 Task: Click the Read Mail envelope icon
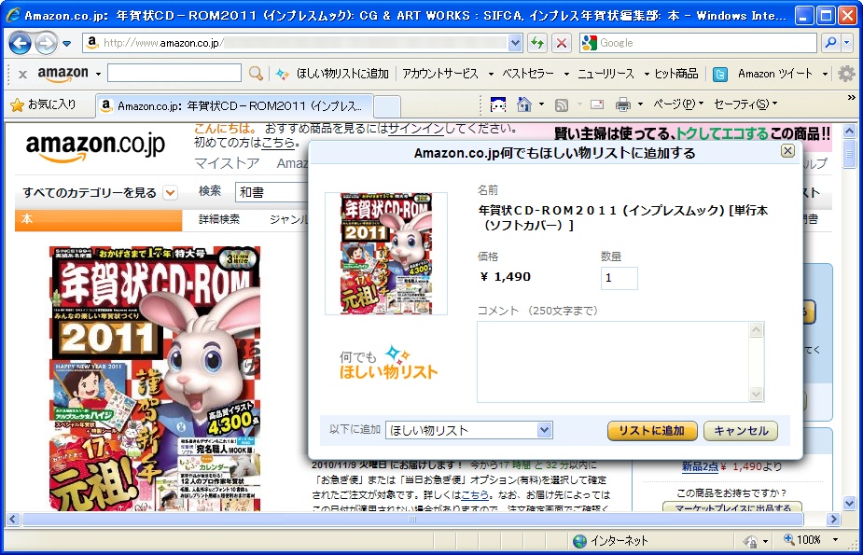click(x=597, y=104)
